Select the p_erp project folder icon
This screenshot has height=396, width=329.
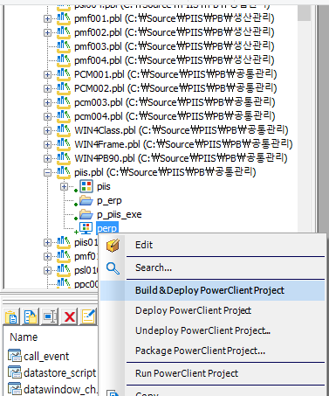pyautogui.click(x=86, y=200)
